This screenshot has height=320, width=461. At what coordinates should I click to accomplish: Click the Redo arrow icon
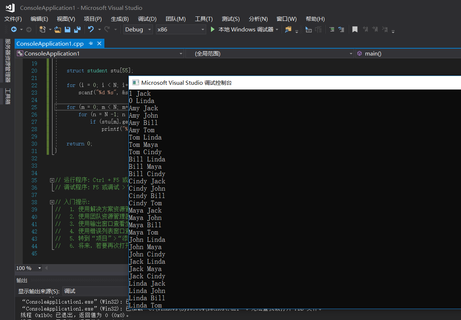[x=107, y=30]
